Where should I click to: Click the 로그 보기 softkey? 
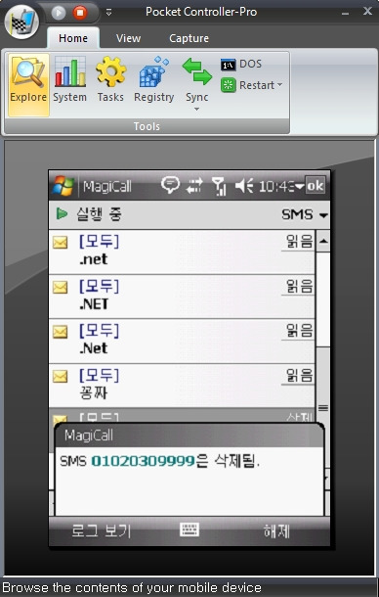[102, 530]
